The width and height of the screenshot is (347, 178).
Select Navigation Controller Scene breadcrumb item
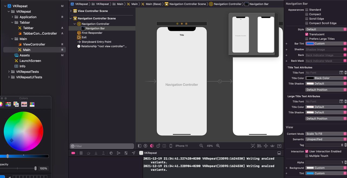185,4
